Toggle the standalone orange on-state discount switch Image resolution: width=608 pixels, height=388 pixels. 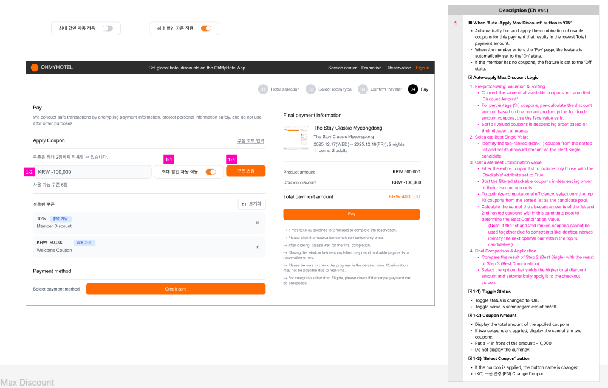pos(206,29)
